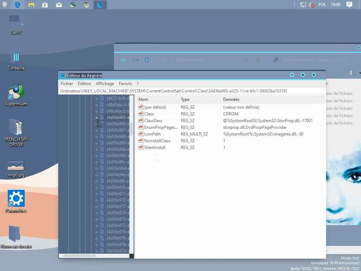Viewport: 361px width, 271px height.
Task: Select the img0.jpg desktop file
Action: tap(16, 169)
